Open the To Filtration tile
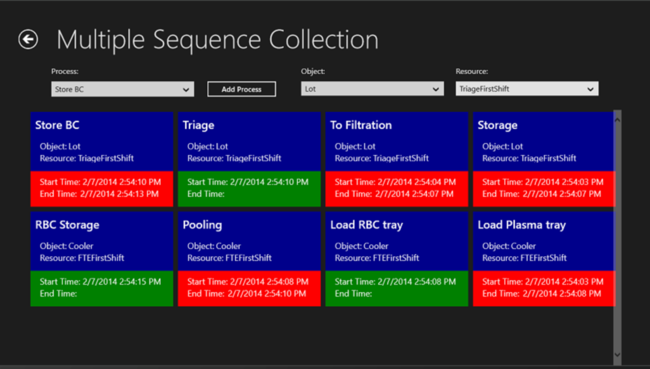650x369 pixels. click(x=396, y=141)
